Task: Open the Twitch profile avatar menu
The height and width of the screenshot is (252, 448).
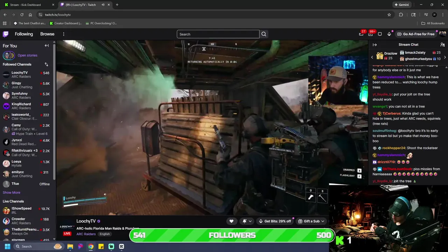Action: click(442, 34)
